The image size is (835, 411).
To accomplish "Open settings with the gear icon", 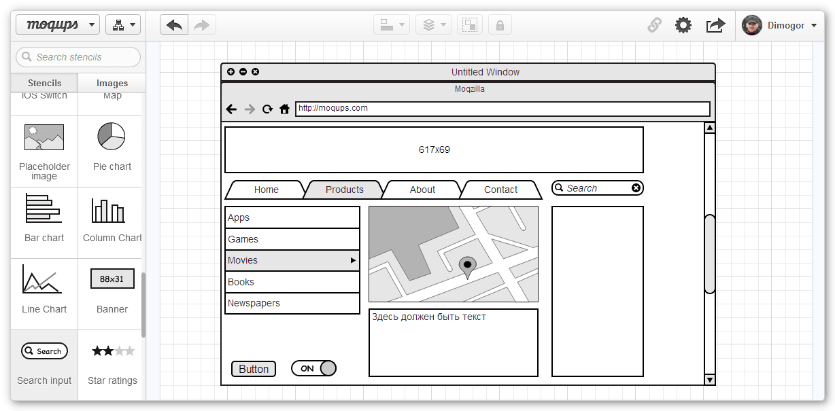I will click(683, 25).
